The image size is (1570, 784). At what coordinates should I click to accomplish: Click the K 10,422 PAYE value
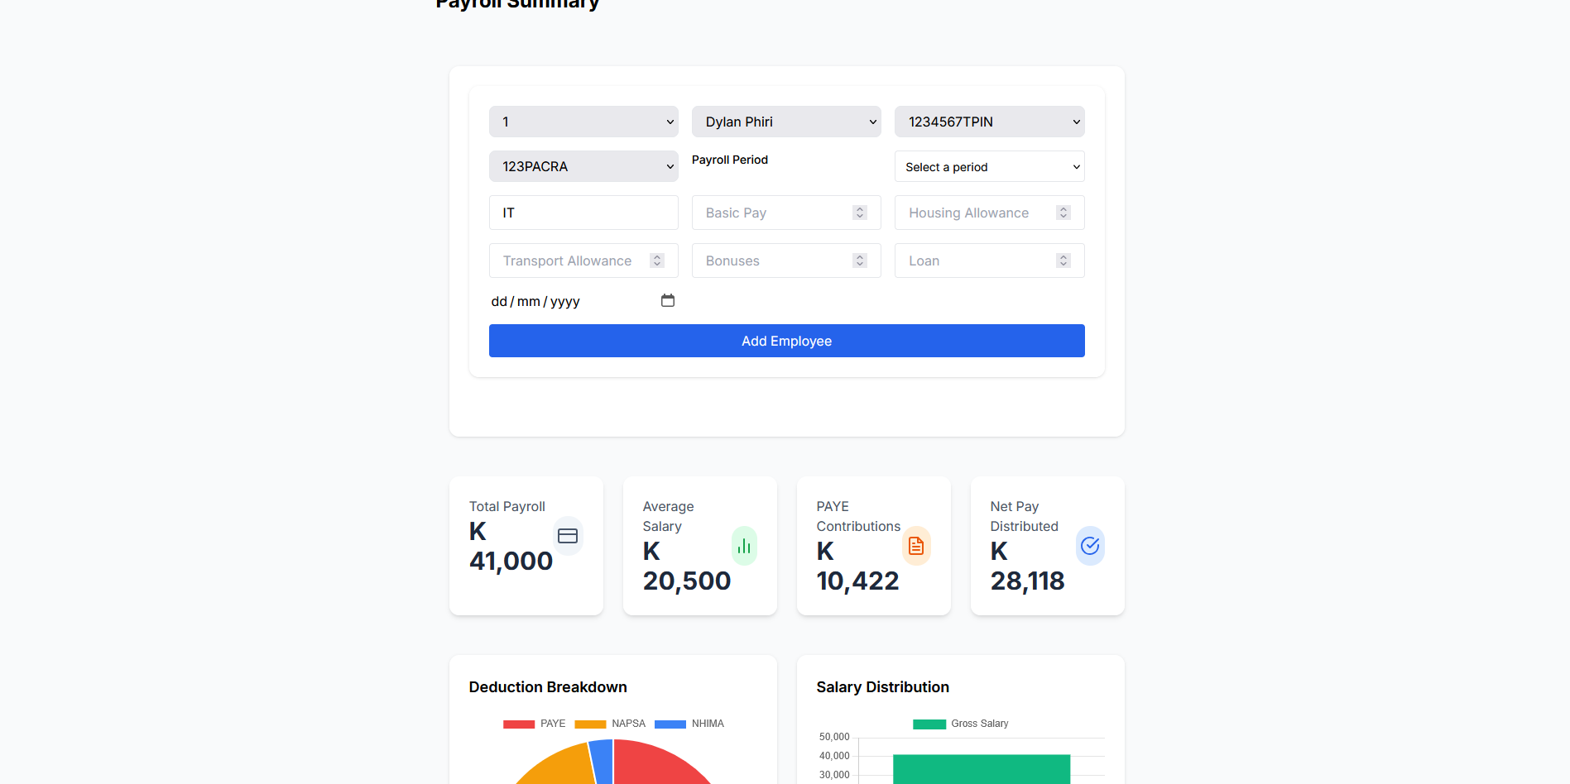[x=857, y=566]
